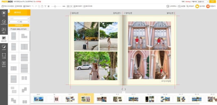Click the magnifier Preview icon

pos(188,6)
